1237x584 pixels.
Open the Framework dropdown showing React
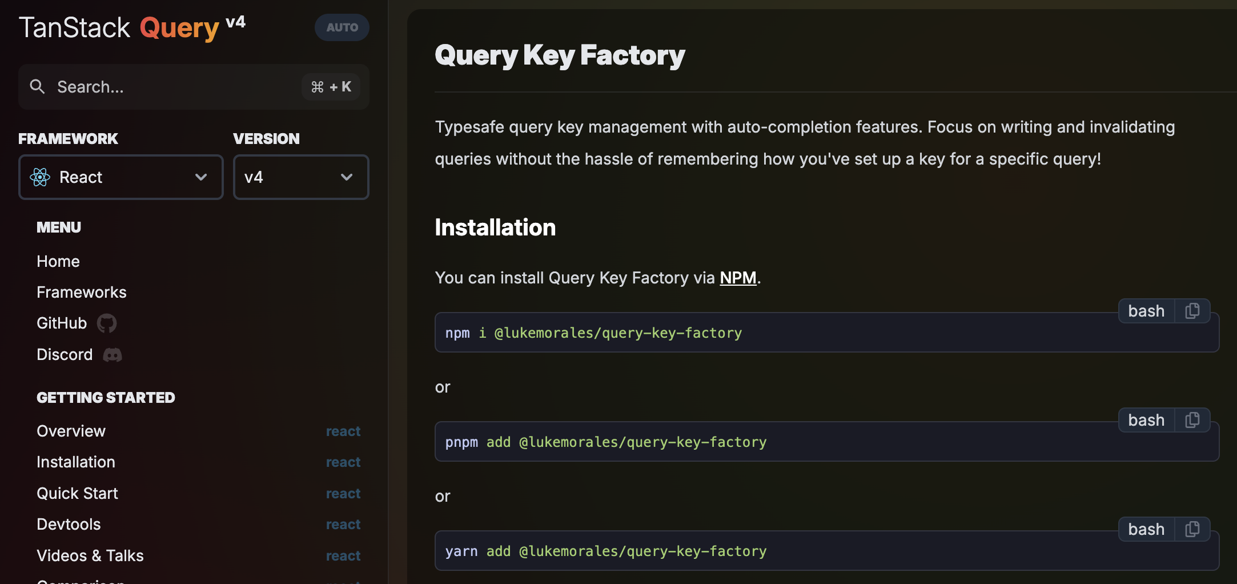121,177
